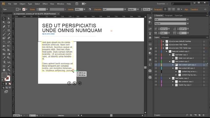Click the Character link in control bar
This screenshot has width=210, height=118.
tap(98, 10)
